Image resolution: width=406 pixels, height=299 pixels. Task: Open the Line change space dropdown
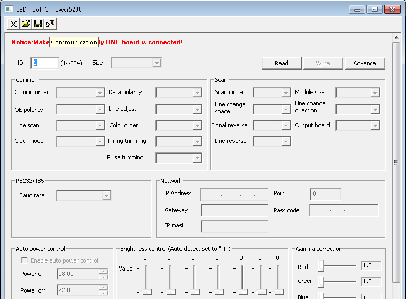[272, 109]
